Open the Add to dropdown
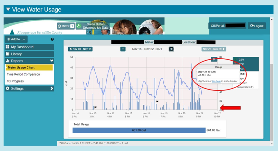The image size is (278, 151). 16,39
